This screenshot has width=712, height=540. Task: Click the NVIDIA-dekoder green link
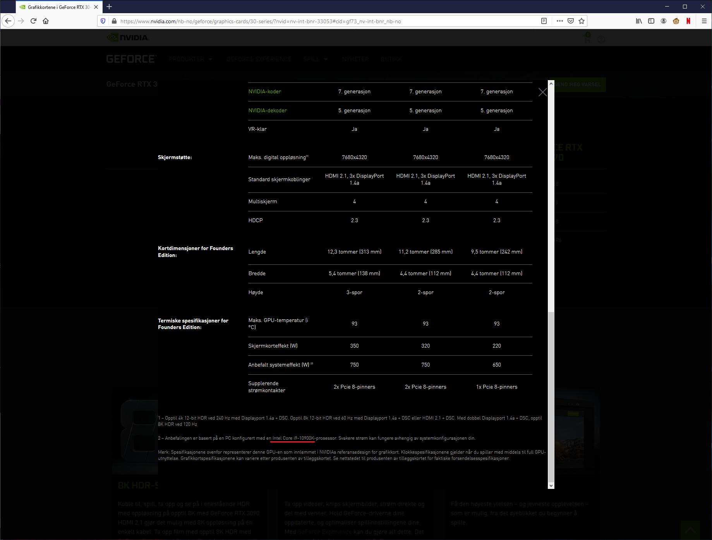pos(268,110)
